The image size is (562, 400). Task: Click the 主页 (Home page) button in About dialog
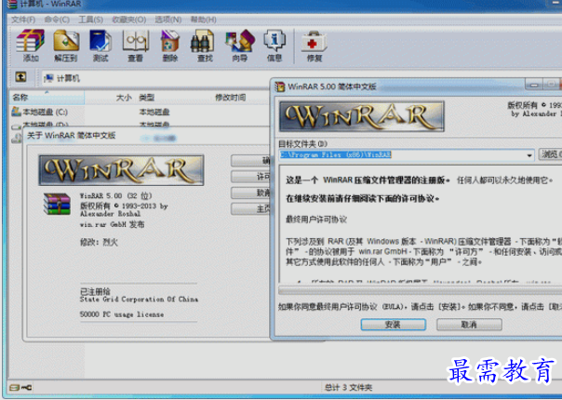click(x=250, y=208)
